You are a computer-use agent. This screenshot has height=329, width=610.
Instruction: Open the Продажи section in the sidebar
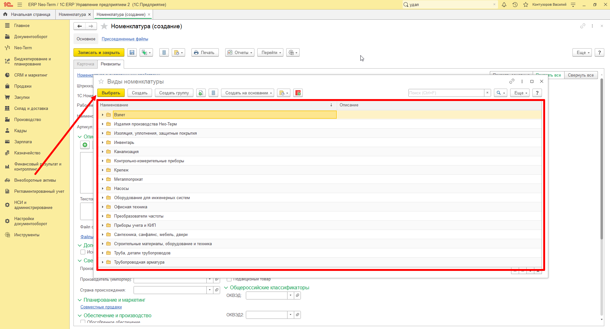point(23,86)
